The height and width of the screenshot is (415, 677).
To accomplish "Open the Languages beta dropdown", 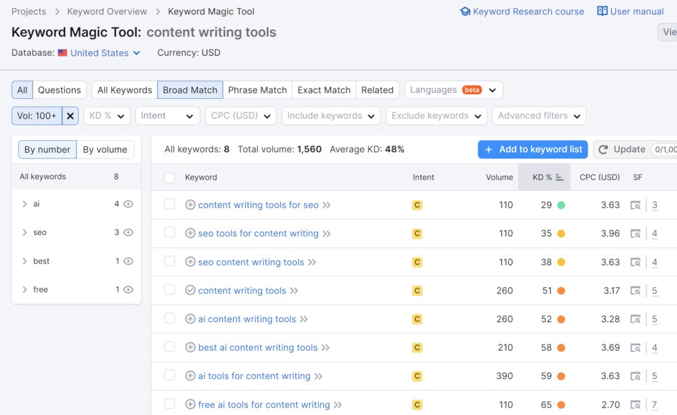I will coord(454,90).
